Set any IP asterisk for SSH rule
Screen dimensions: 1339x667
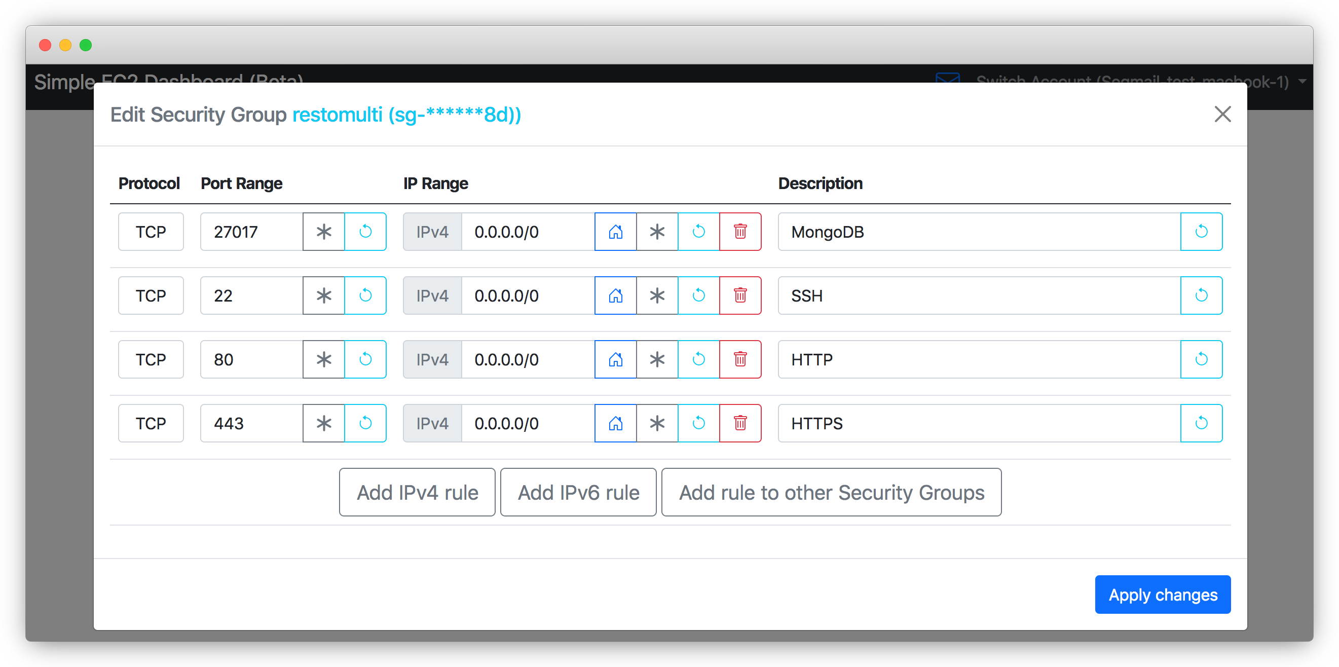coord(657,295)
